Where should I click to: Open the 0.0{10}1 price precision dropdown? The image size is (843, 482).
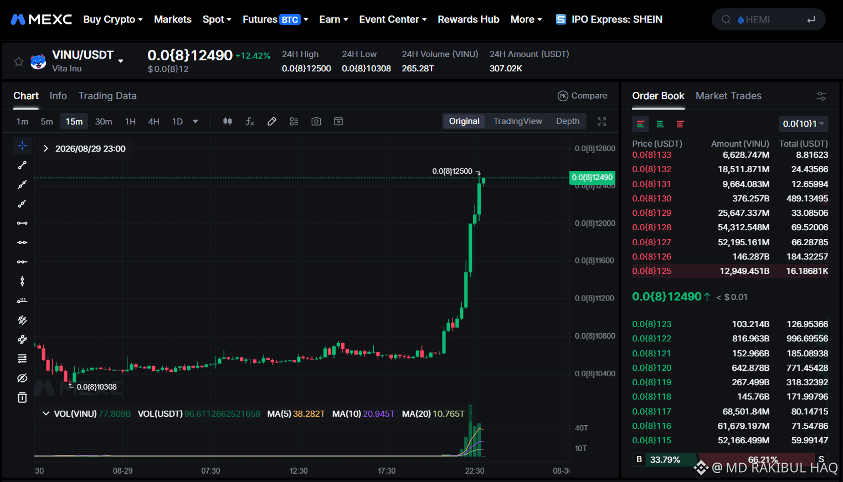click(804, 124)
